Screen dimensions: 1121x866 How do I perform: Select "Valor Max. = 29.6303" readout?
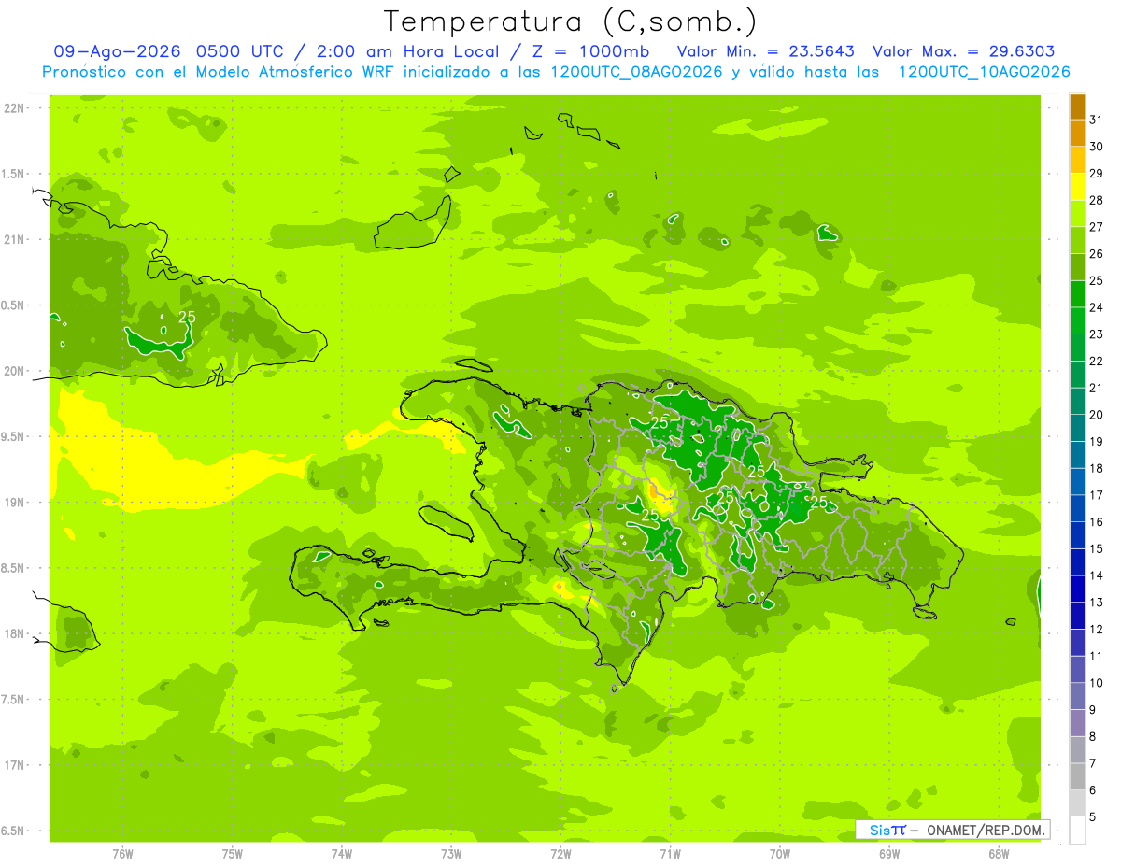coord(964,51)
